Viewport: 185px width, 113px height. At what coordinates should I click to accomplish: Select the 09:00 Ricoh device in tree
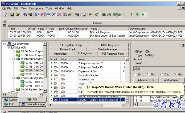[x=34, y=82]
